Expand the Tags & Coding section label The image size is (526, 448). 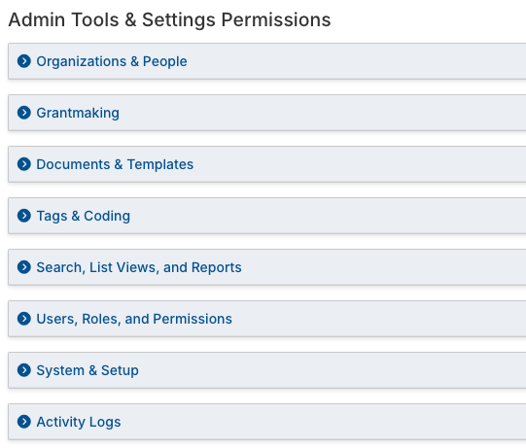84,217
